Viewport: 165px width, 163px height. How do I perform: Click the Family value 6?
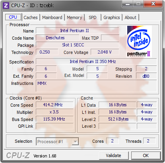(46, 69)
